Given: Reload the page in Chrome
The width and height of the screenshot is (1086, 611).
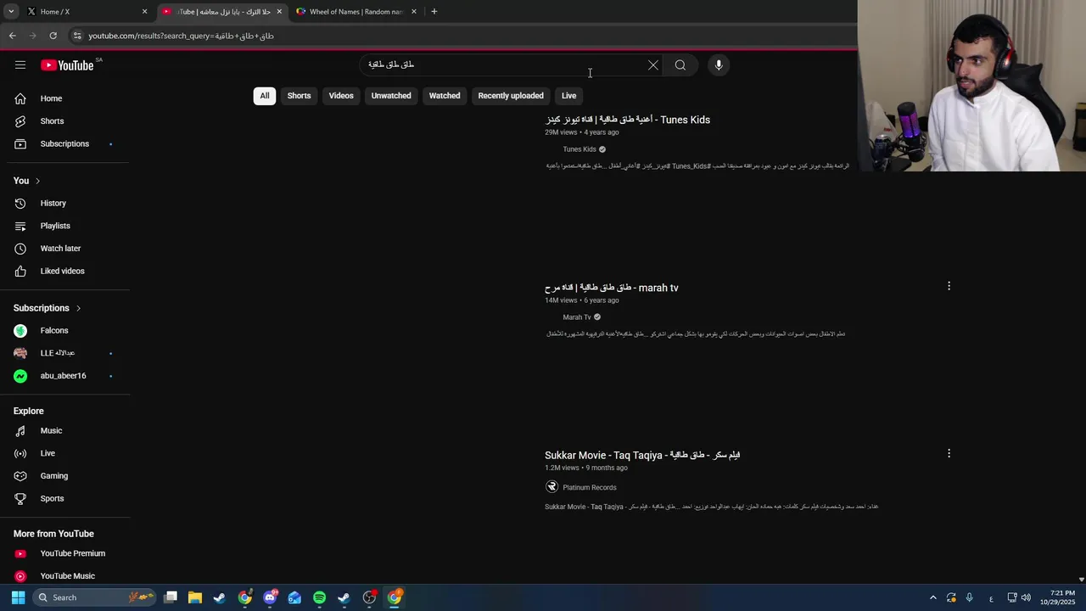Looking at the screenshot, I should [53, 36].
